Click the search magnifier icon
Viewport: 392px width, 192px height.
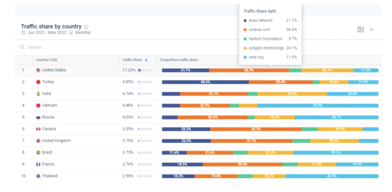[x=22, y=47]
